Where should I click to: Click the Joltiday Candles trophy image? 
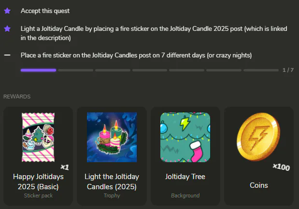pyautogui.click(x=112, y=137)
